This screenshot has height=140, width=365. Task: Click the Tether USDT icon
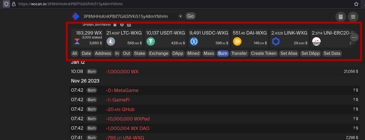coord(151,41)
